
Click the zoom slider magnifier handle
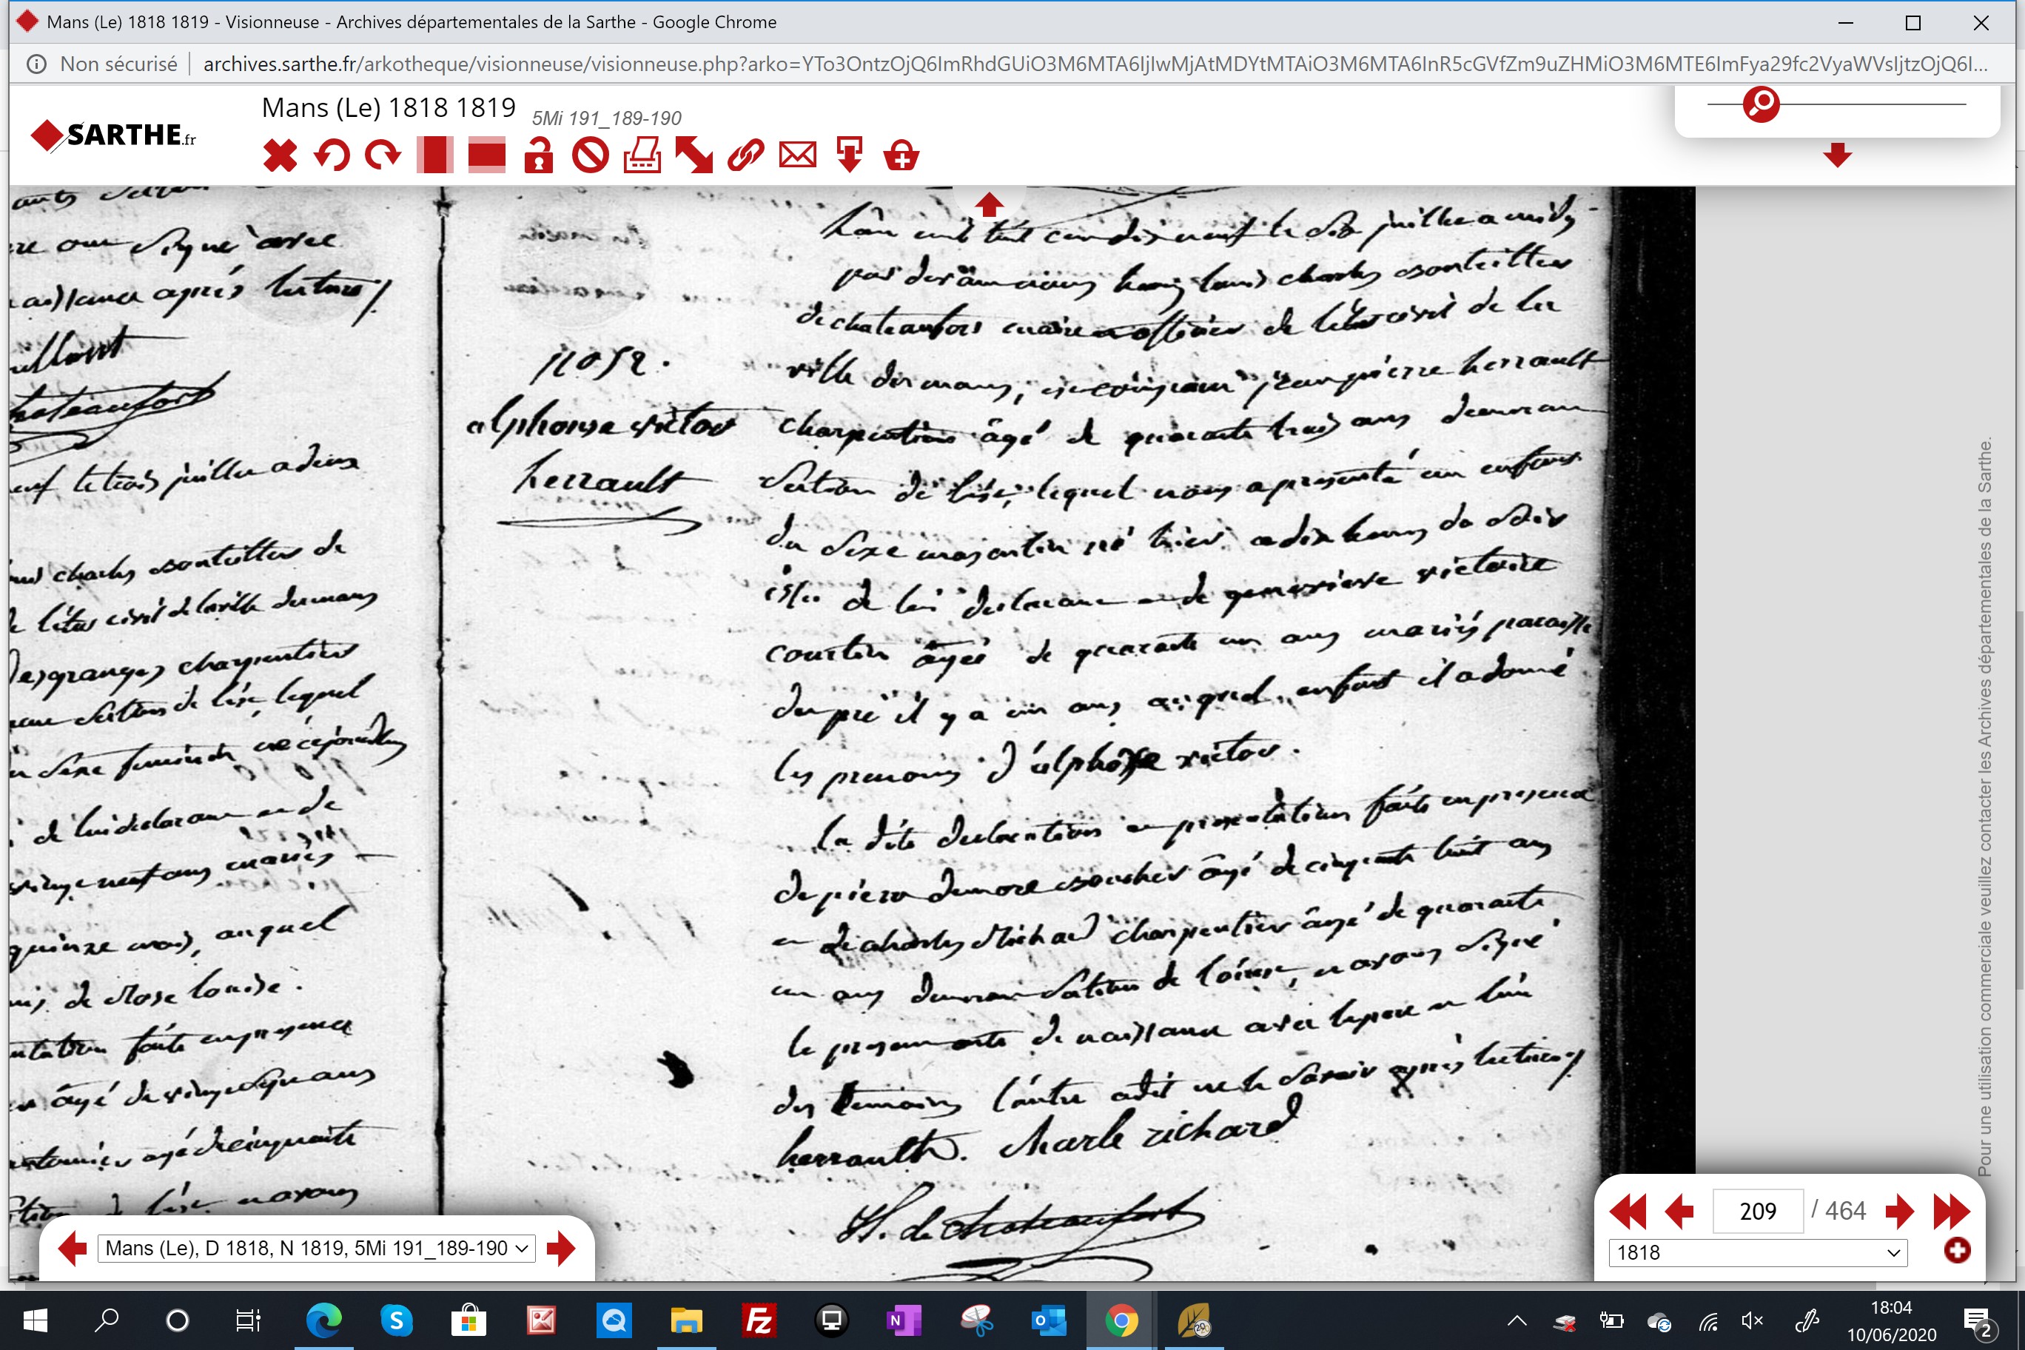[1762, 104]
